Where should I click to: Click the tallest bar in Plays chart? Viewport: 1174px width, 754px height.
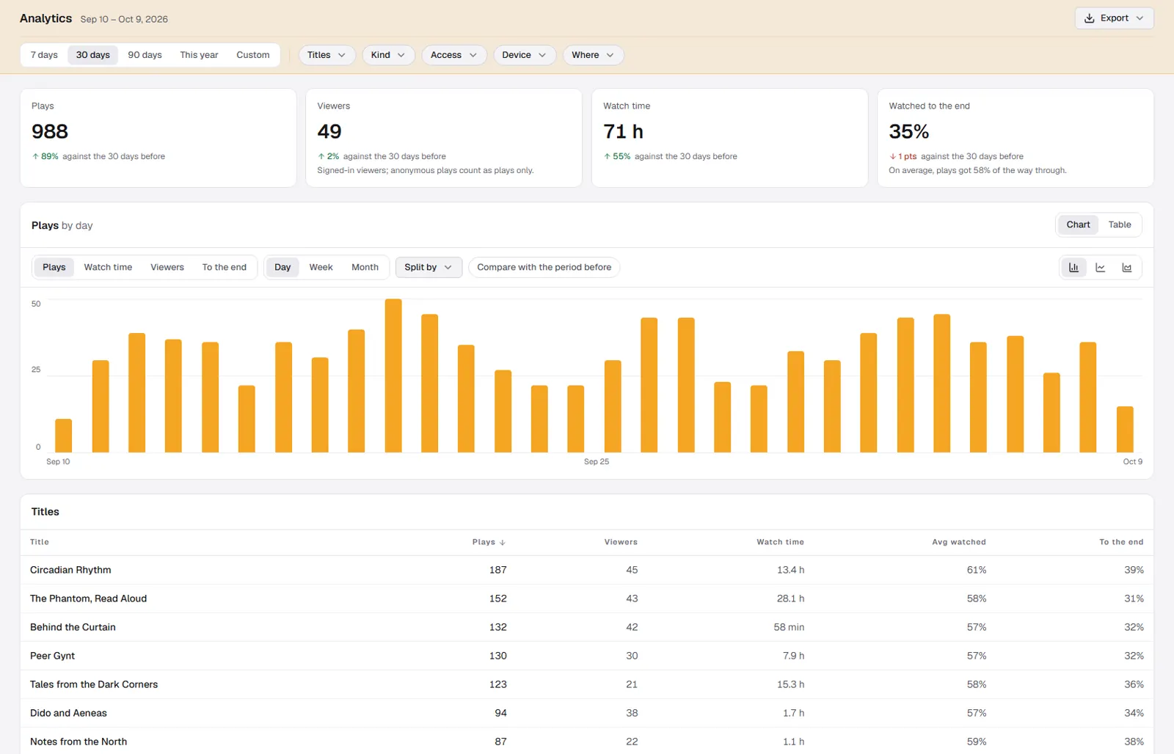[393, 376]
